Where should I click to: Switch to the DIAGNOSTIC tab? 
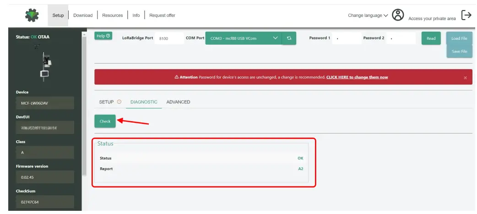point(144,102)
